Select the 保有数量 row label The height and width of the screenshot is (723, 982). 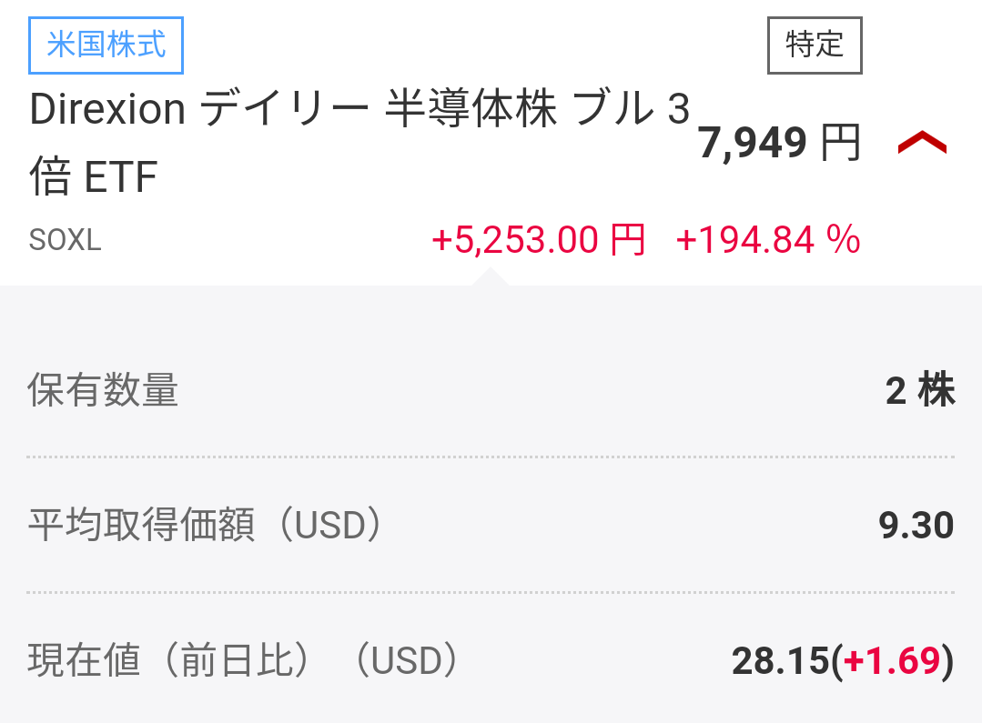pyautogui.click(x=103, y=391)
